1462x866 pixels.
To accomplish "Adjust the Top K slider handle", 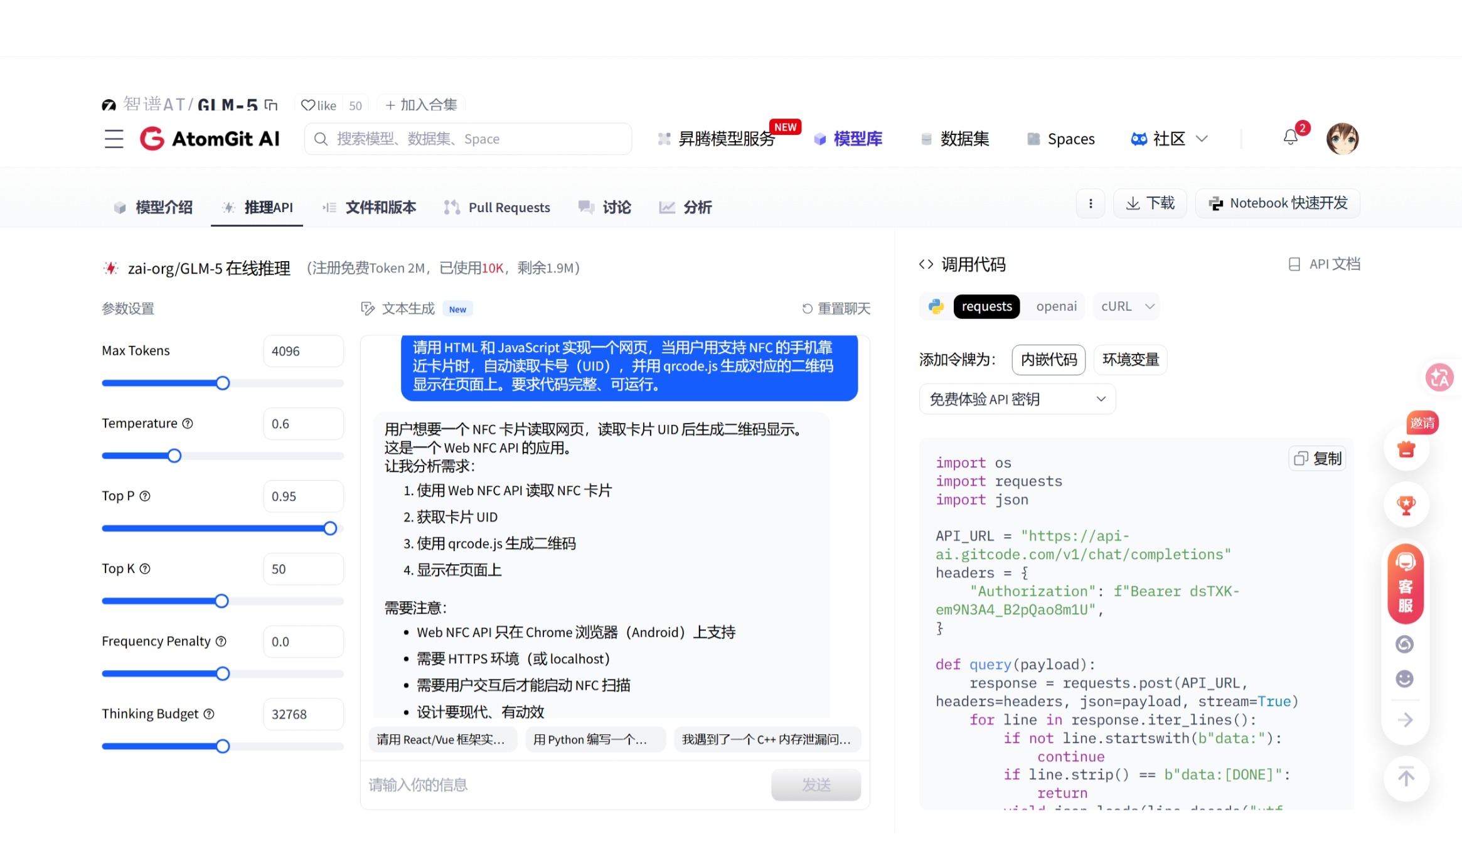I will click(x=221, y=601).
